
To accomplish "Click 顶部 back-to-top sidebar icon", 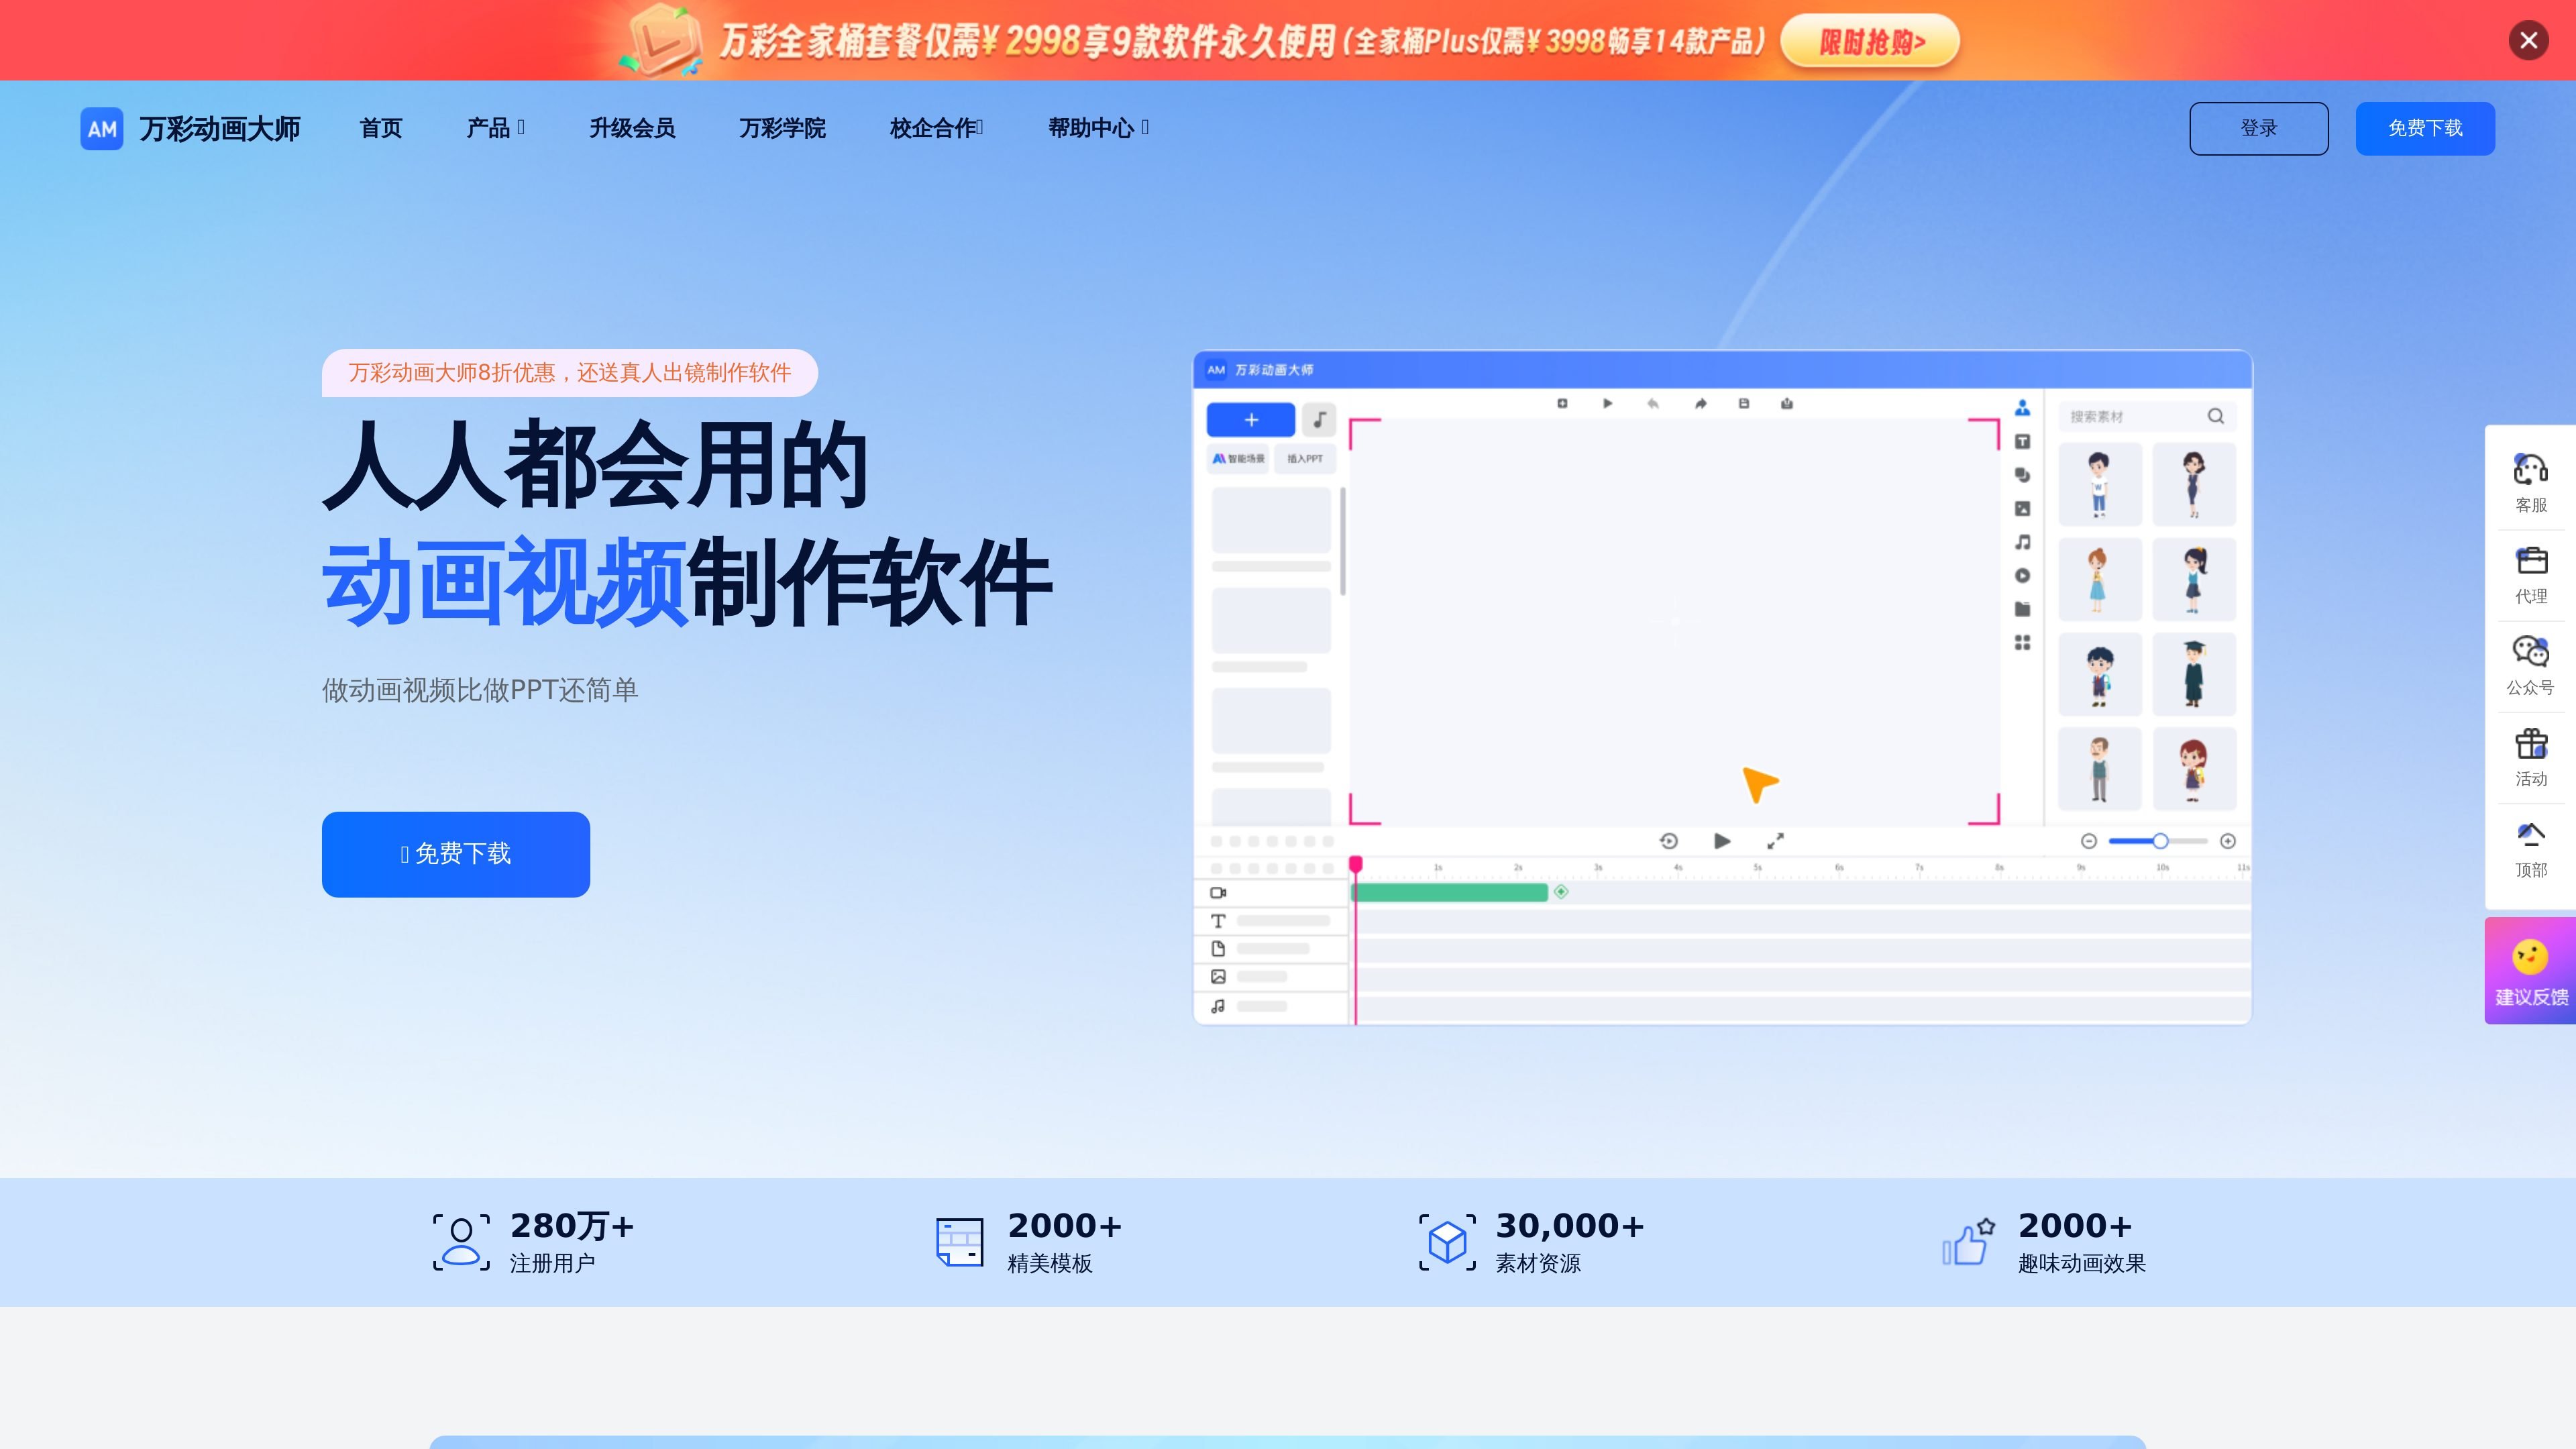I will [x=2531, y=849].
